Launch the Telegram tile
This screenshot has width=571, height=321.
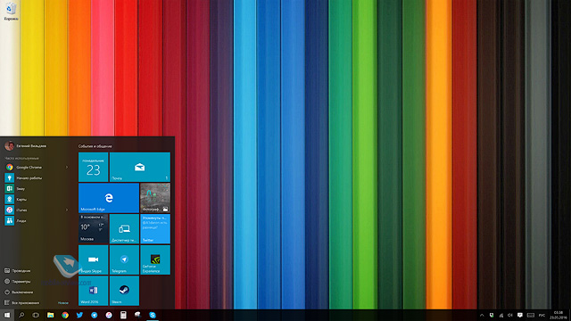pyautogui.click(x=124, y=259)
